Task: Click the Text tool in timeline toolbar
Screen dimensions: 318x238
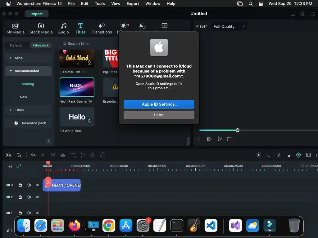Action: click(73, 155)
